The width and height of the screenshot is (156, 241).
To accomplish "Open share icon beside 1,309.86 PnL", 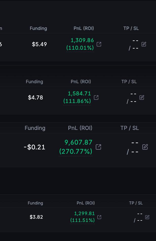I will [99, 44].
